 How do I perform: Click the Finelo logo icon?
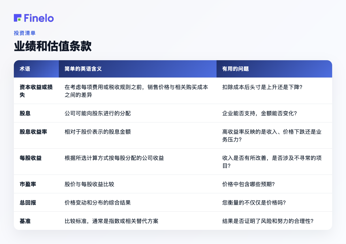click(18, 18)
